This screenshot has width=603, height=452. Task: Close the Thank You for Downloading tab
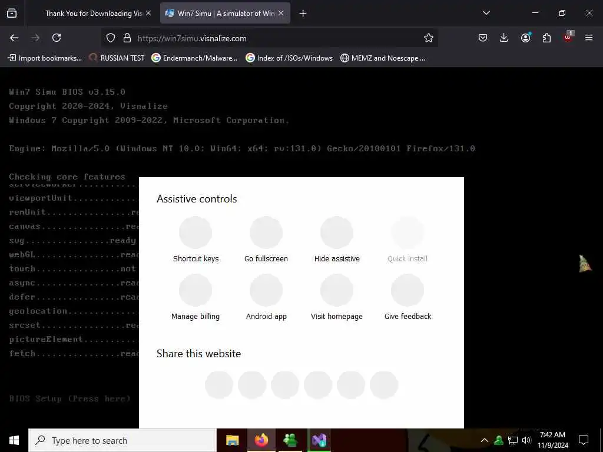148,13
